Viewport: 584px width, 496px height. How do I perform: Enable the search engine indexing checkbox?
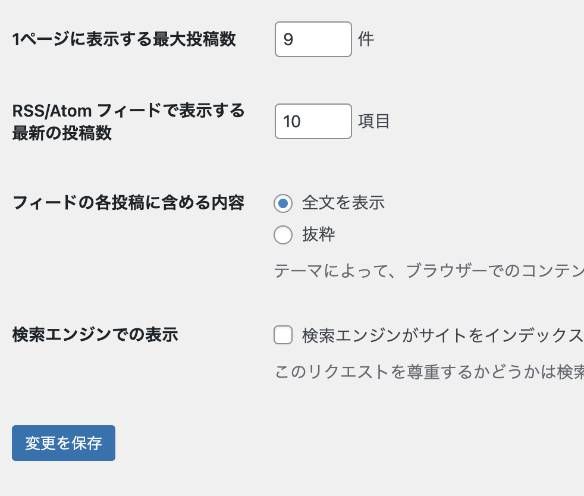283,335
